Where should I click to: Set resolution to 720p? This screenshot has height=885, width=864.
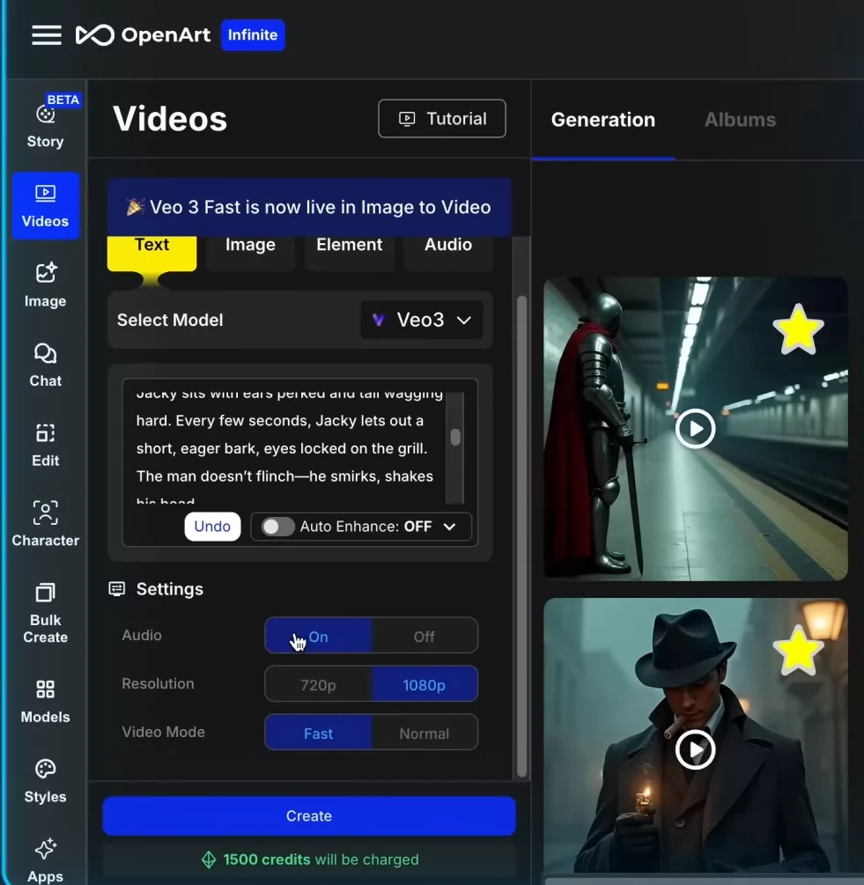click(318, 685)
